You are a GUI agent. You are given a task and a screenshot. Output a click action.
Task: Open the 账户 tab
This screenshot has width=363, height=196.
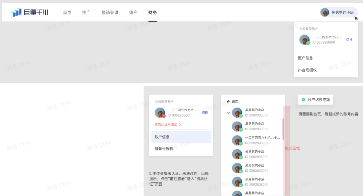point(133,13)
